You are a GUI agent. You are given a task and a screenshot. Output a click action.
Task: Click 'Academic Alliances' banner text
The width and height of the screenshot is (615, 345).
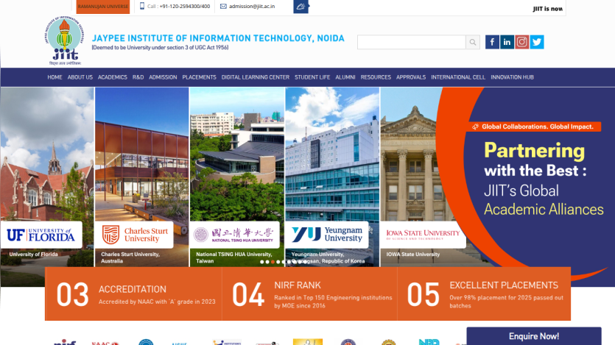pos(544,209)
